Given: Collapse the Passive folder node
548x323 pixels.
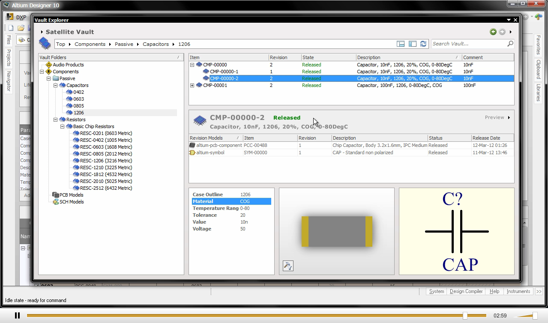Looking at the screenshot, I should click(49, 78).
